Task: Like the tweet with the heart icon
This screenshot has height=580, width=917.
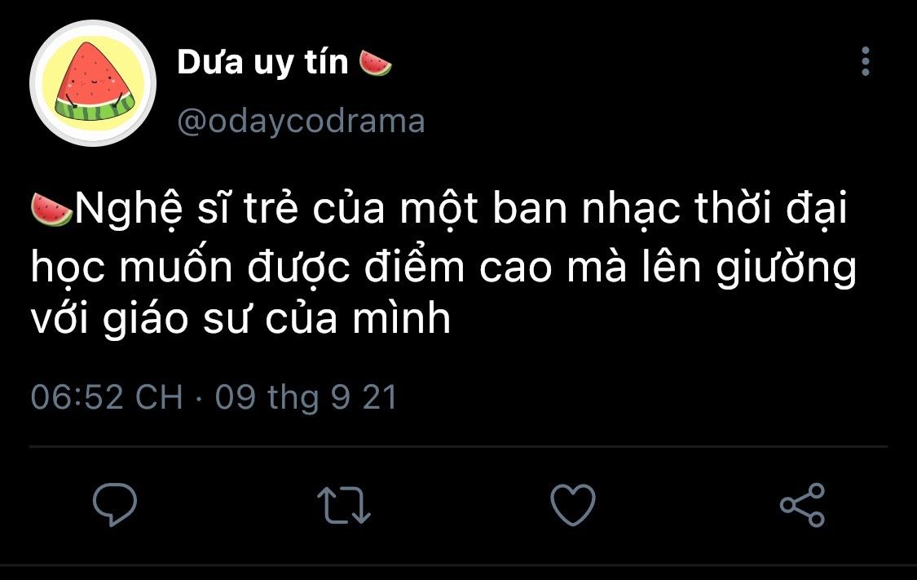Action: [x=573, y=504]
